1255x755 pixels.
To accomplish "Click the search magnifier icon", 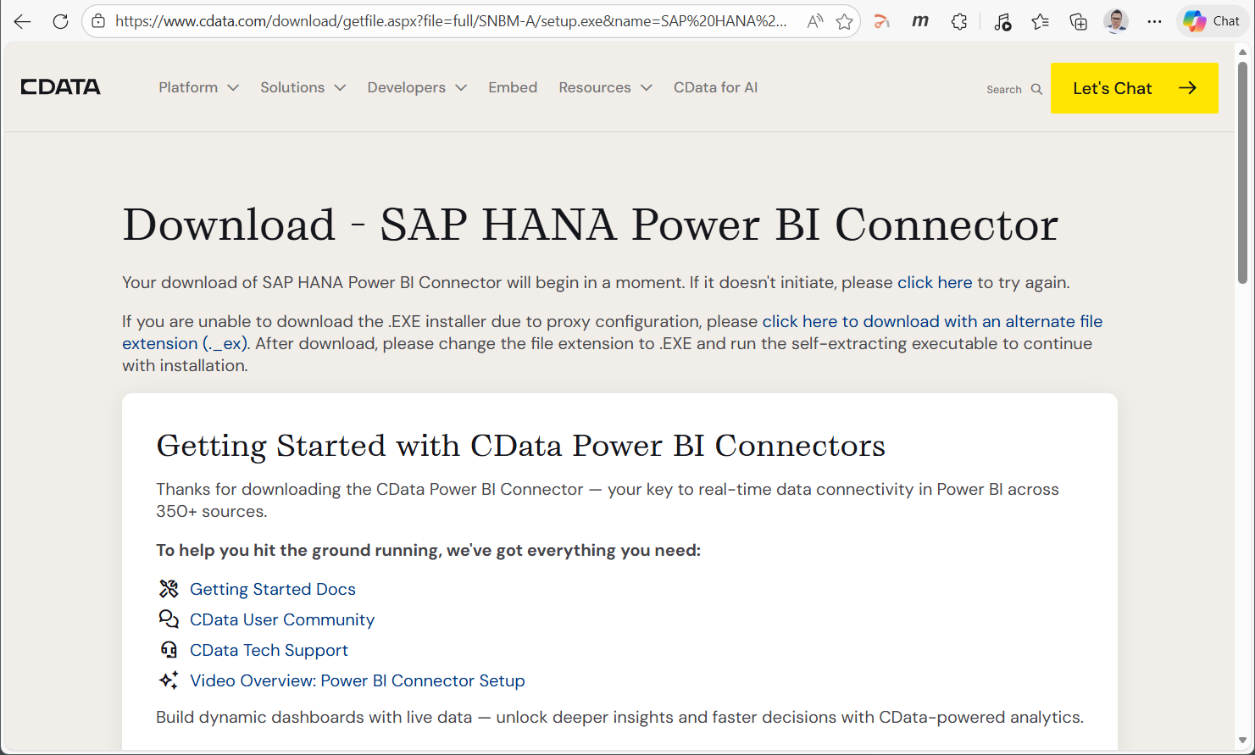I will pyautogui.click(x=1036, y=89).
